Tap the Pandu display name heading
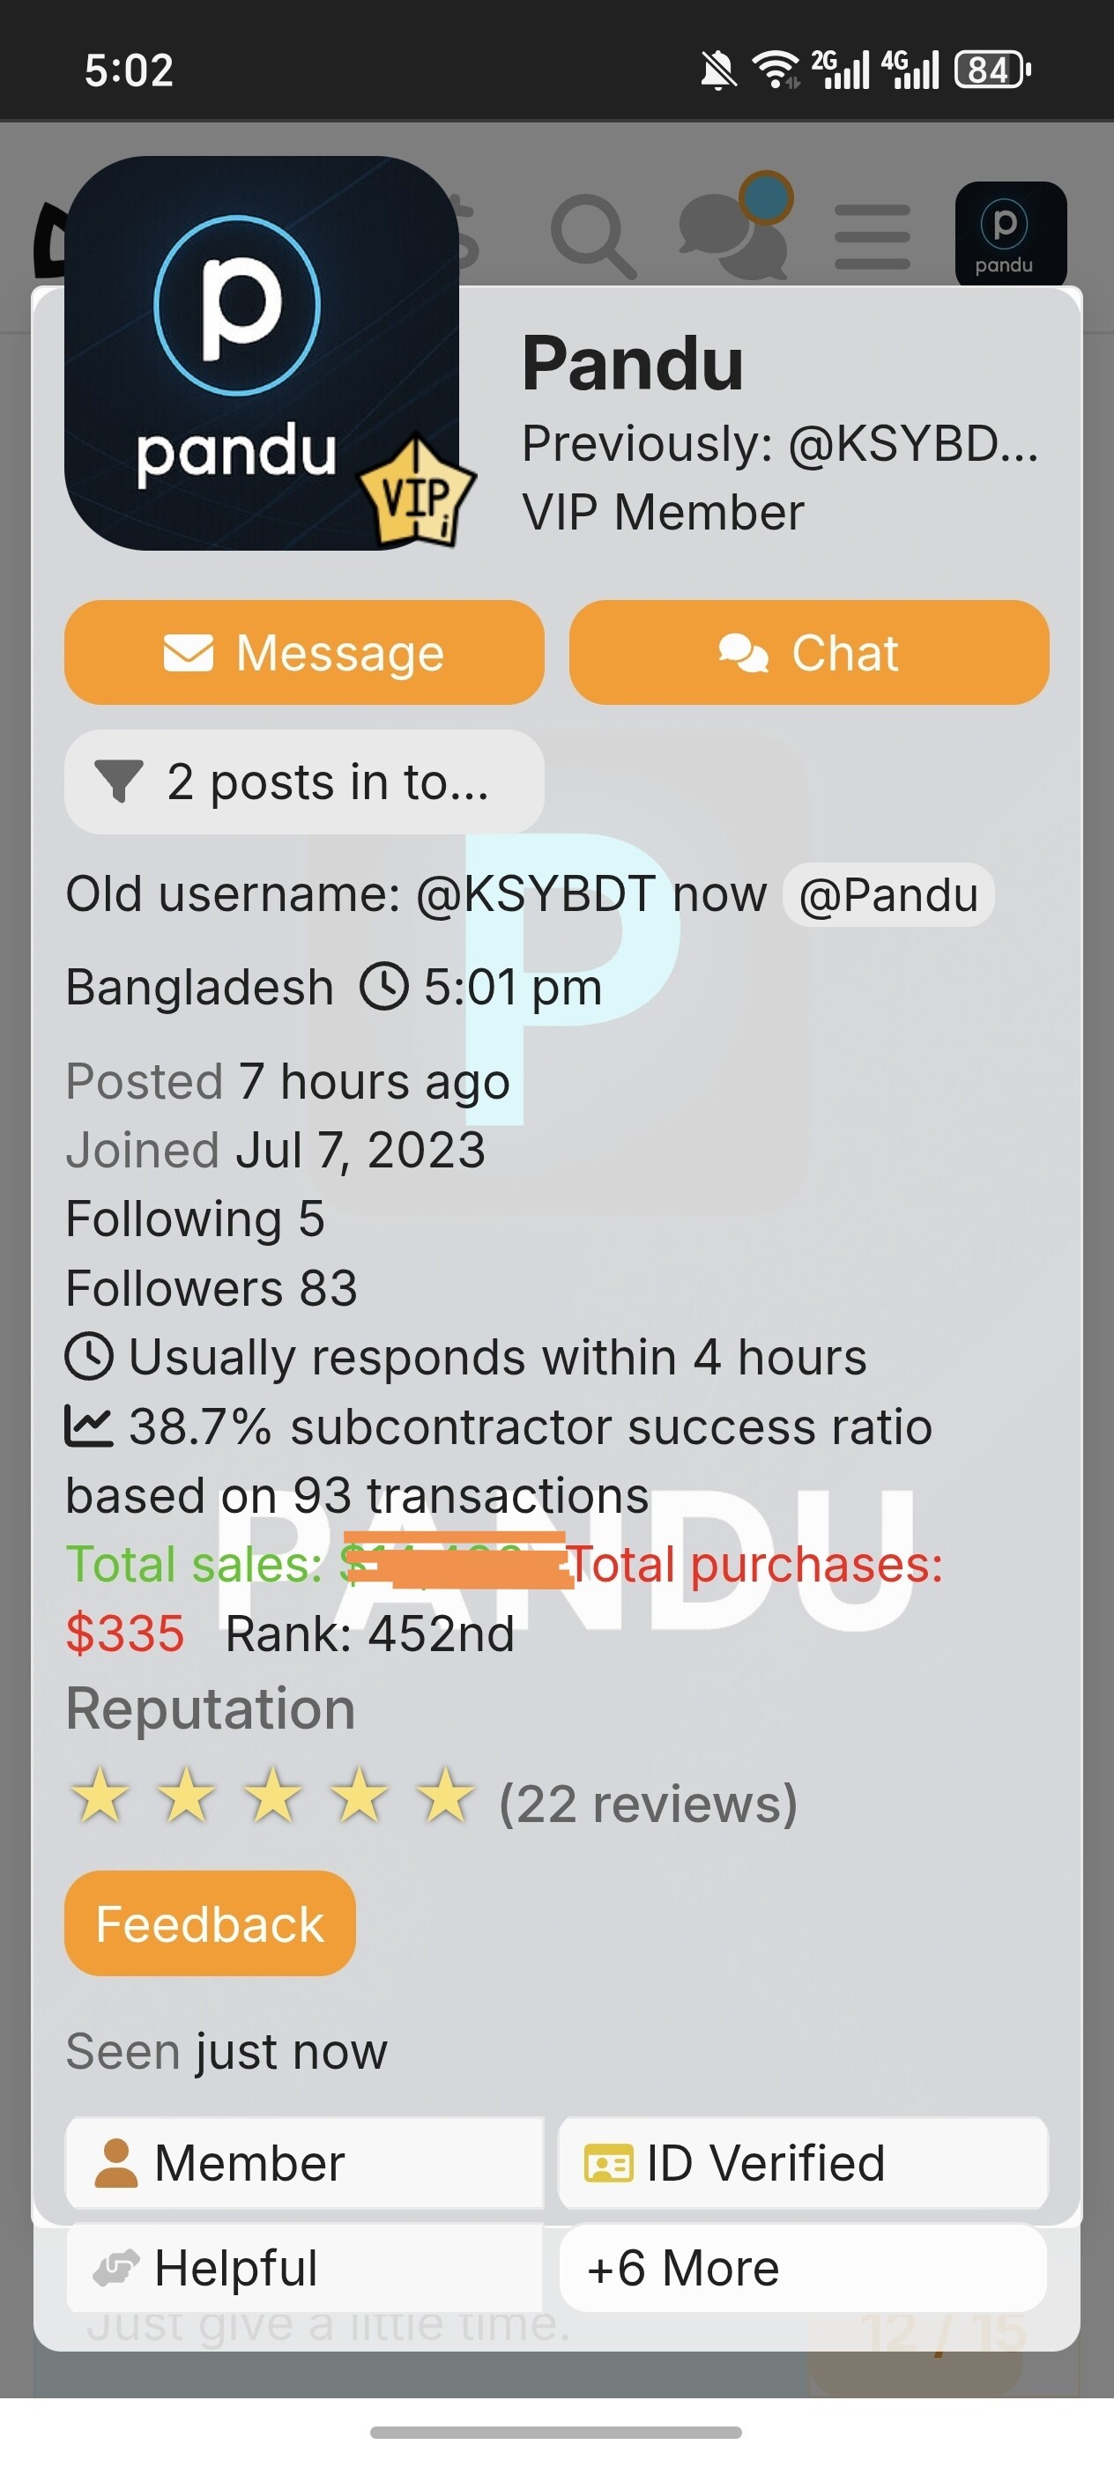Screen dimensions: 1114x2467 (632, 364)
